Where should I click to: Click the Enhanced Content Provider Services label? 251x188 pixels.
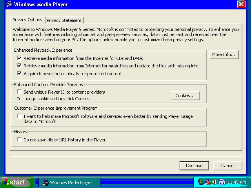(x=49, y=85)
